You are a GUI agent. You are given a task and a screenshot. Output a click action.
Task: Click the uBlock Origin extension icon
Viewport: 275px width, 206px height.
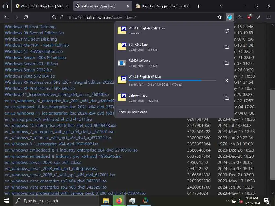249,17
